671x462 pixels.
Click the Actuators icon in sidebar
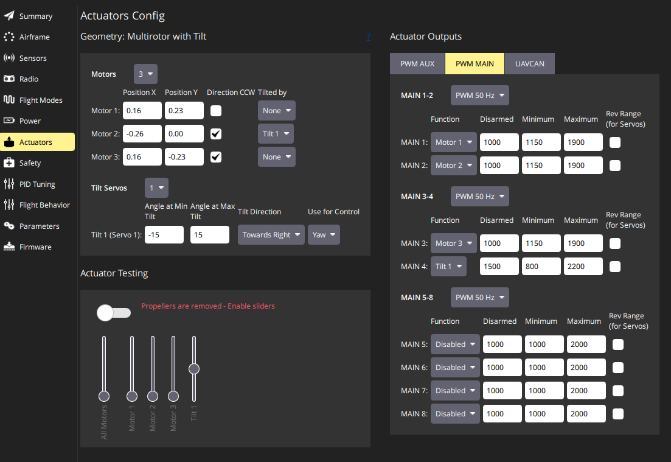coord(9,142)
